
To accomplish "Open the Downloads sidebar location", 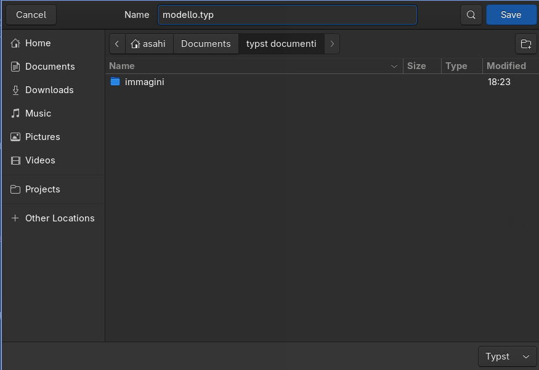I will pyautogui.click(x=53, y=90).
